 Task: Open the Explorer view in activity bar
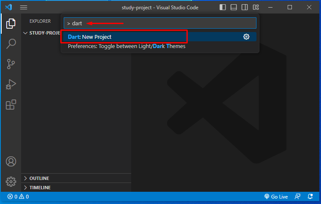[x=11, y=24]
